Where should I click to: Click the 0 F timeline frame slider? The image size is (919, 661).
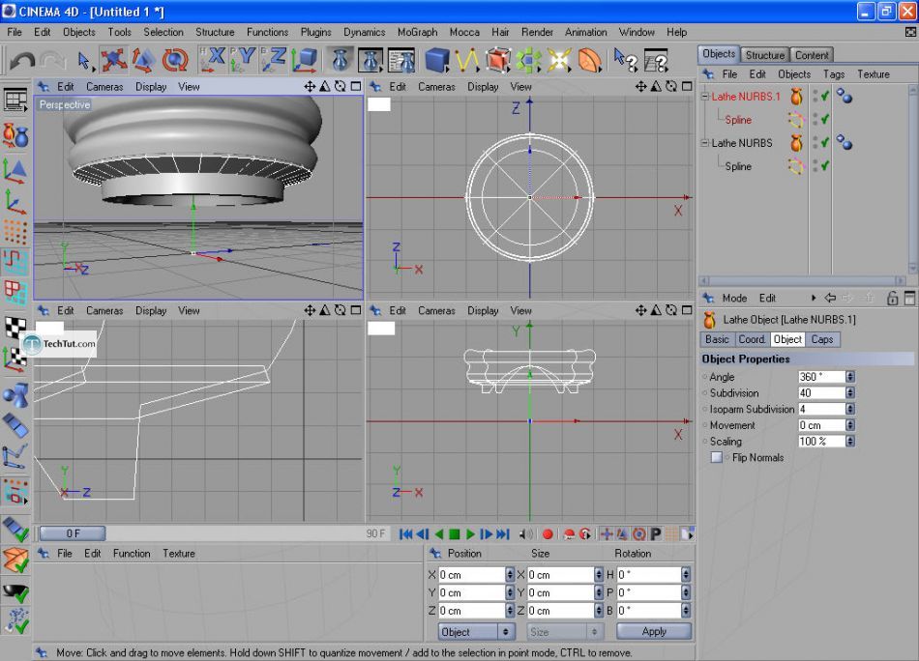point(73,533)
